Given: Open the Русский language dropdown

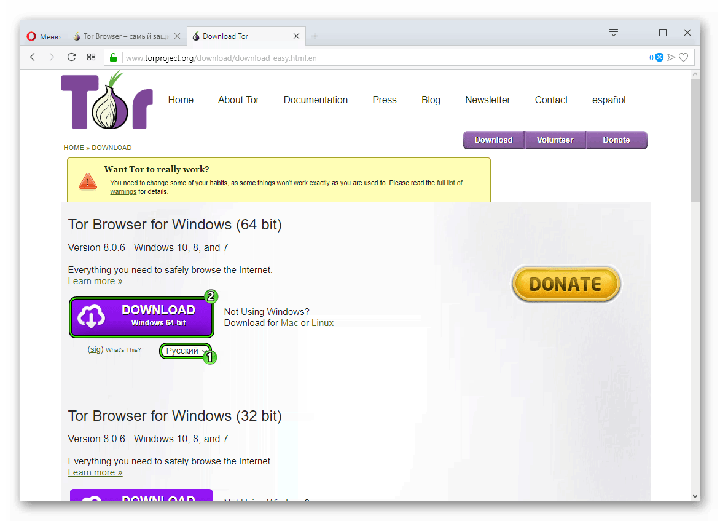Looking at the screenshot, I should point(186,351).
